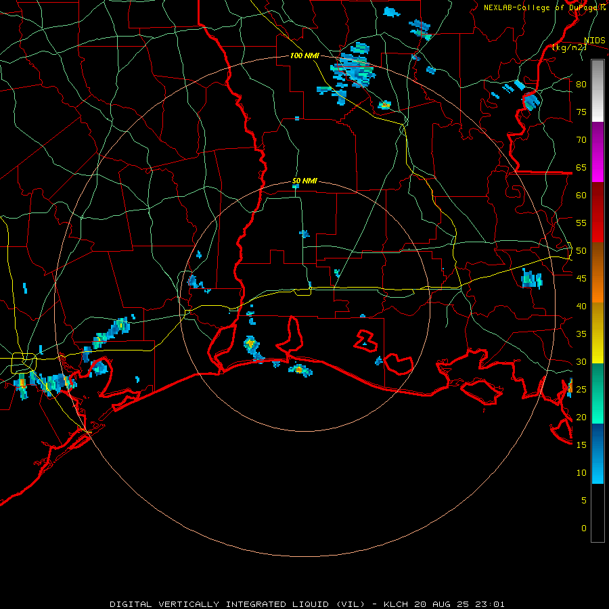Pick the gray-white segment of the color scale
This screenshot has height=609, width=609.
[x=597, y=91]
